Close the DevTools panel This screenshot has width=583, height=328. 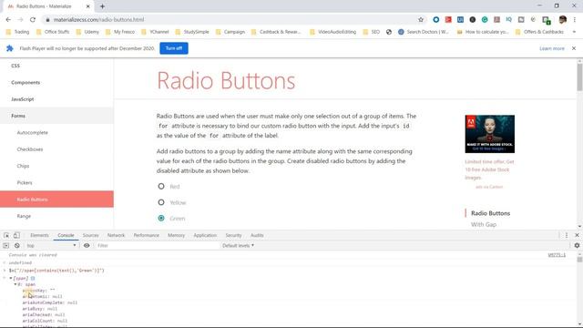[x=577, y=235]
